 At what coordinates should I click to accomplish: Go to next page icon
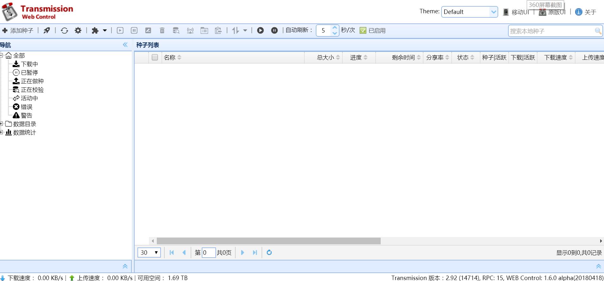tap(243, 253)
